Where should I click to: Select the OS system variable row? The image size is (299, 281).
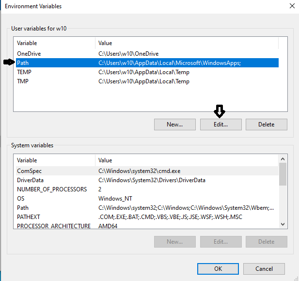[x=147, y=199]
